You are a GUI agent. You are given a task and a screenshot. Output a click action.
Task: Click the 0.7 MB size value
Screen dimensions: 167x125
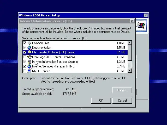(121, 66)
